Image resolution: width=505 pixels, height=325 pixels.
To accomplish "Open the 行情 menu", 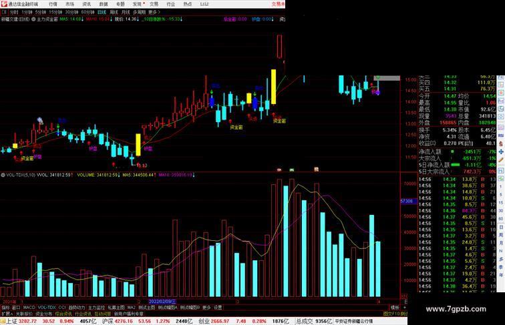I will [53, 4].
